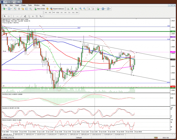The width and height of the screenshot is (177, 140).
Task: Open the Templates icon
Action: (108, 9)
